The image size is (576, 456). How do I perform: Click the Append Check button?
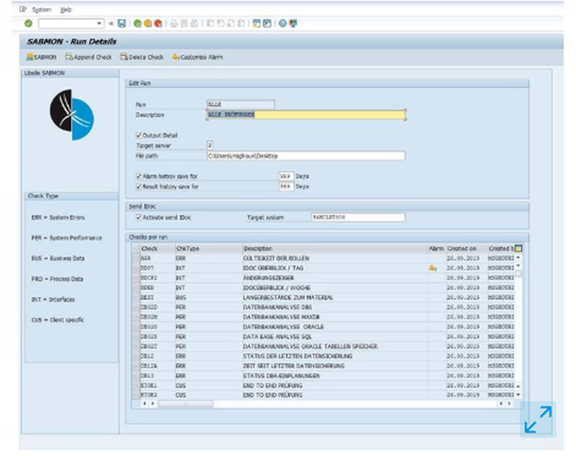point(88,57)
